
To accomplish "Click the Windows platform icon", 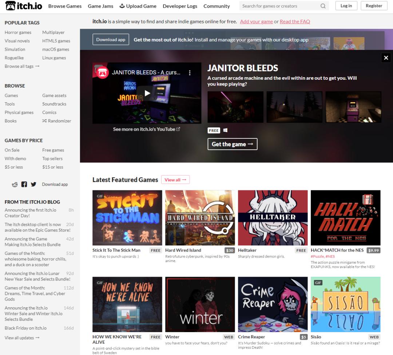I will point(225,130).
